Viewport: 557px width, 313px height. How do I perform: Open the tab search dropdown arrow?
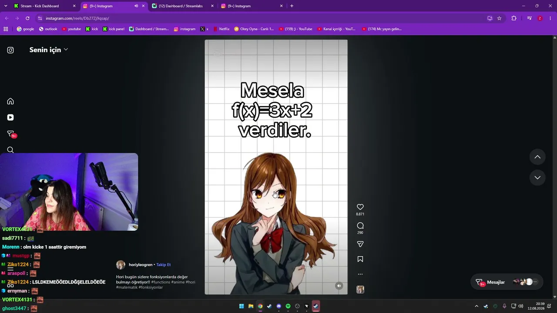[6, 6]
